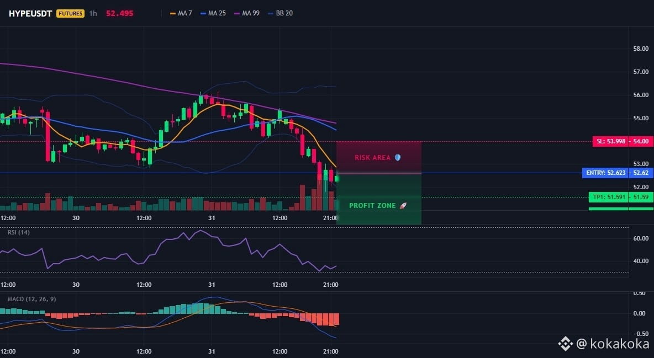Click the MACD 0.00 axis label
The height and width of the screenshot is (358, 654).
[640, 313]
